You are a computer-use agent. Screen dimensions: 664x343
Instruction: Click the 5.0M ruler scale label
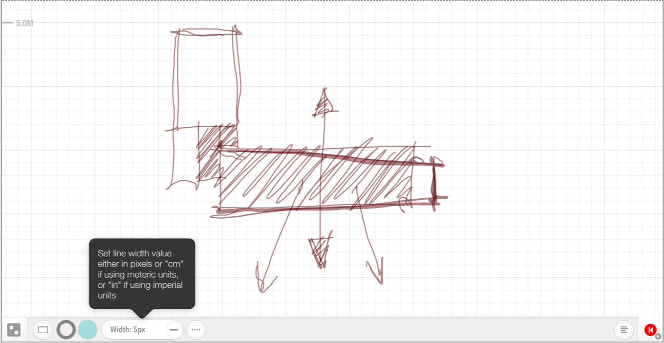(24, 23)
